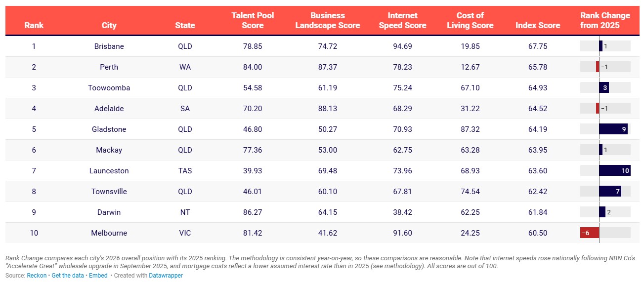Image resolution: width=643 pixels, height=282 pixels.
Task: Sort by Talent Pool Score header
Action: pos(253,20)
